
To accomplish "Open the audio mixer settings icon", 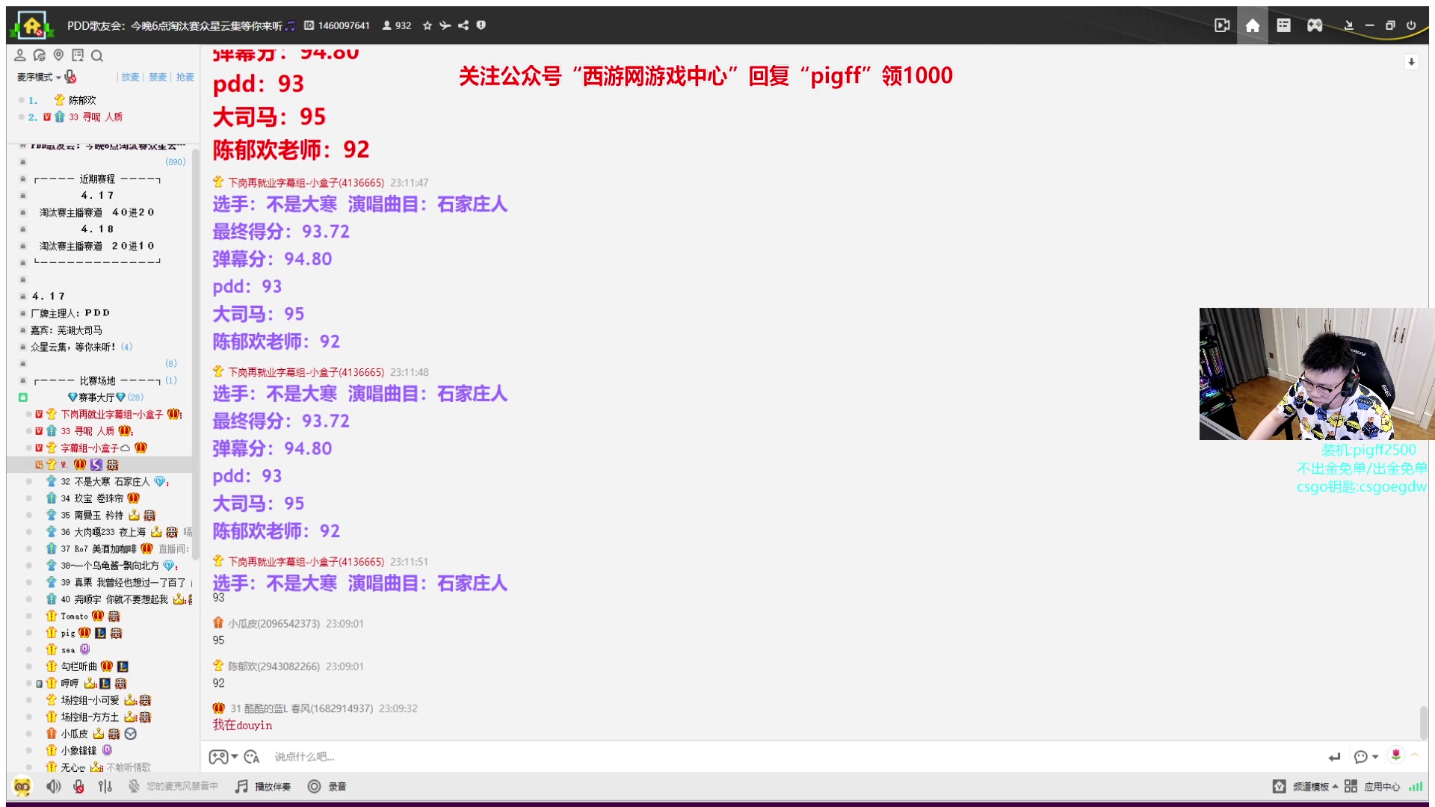I will tap(105, 786).
